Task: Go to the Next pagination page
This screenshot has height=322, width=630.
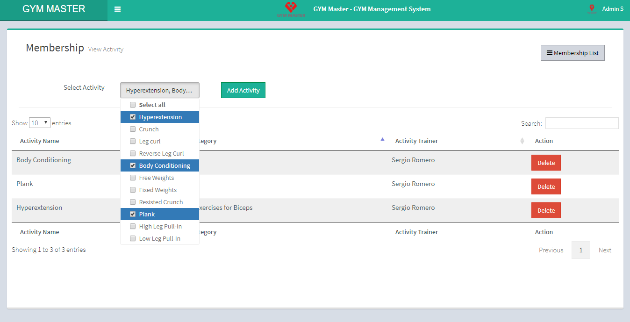Action: pos(605,250)
